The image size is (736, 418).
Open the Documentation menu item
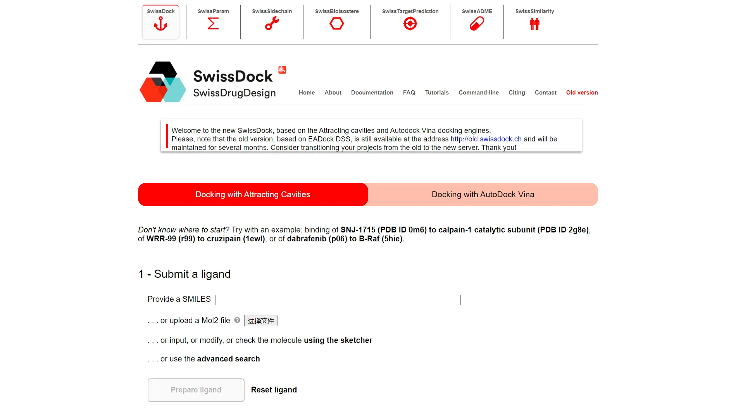tap(372, 93)
